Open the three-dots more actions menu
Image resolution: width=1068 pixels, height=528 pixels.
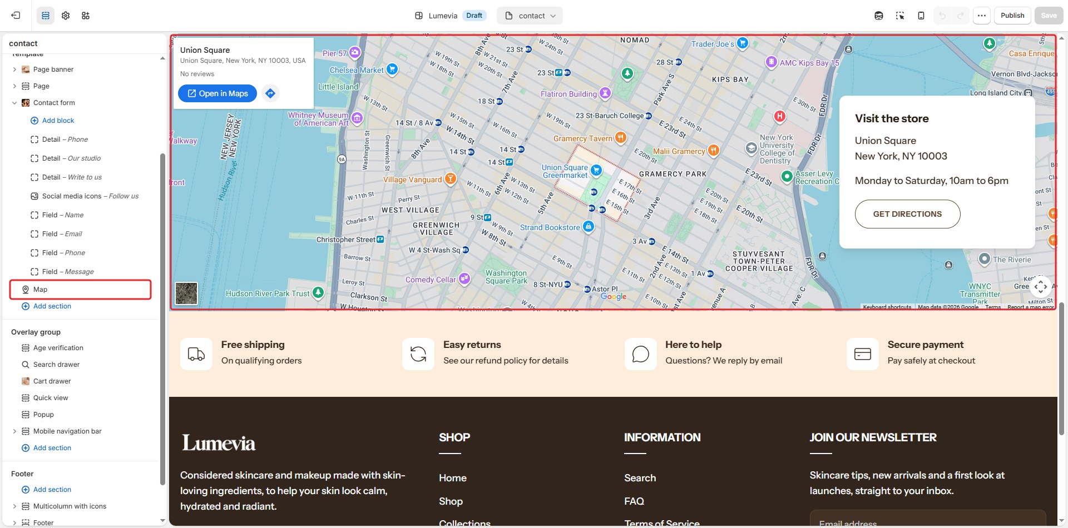coord(982,16)
